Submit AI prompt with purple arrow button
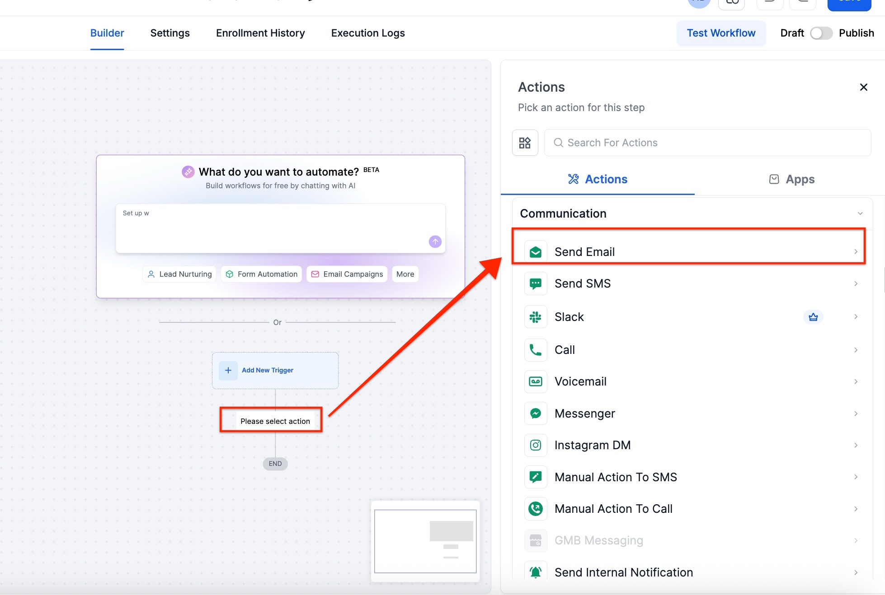Viewport: 885px width, 595px height. (x=435, y=242)
